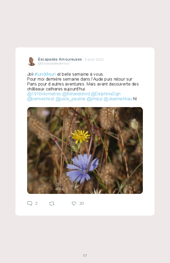This screenshot has width=170, height=263.
Task: Open the @fishandchild mention
Action: pos(76,94)
